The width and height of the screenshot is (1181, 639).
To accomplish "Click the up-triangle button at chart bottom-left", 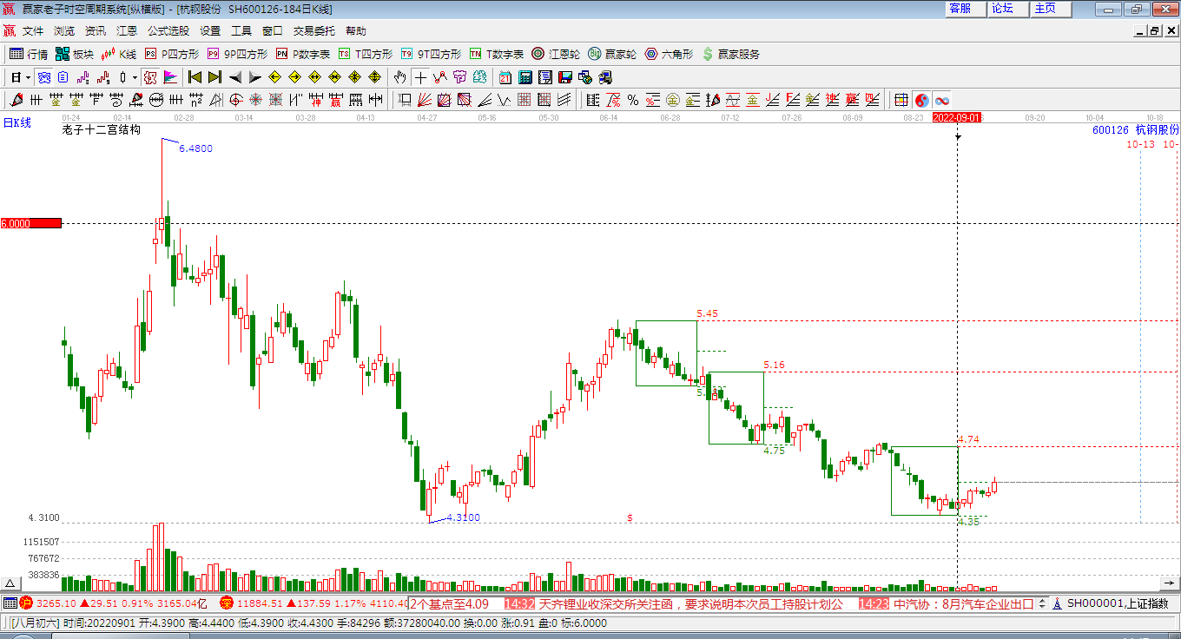I will 11,583.
